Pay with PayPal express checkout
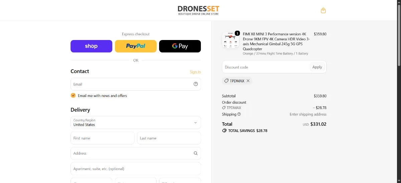 (136, 46)
